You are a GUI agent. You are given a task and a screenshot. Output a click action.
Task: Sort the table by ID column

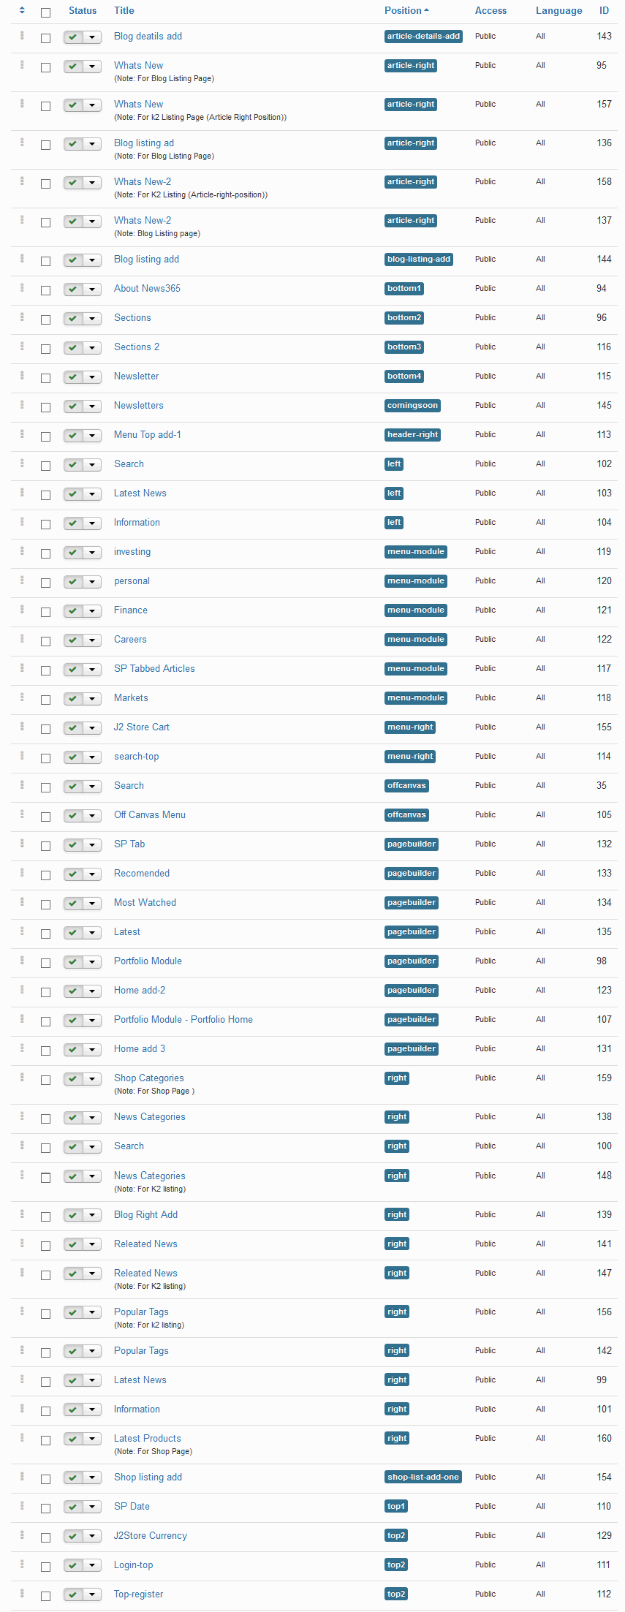(604, 11)
